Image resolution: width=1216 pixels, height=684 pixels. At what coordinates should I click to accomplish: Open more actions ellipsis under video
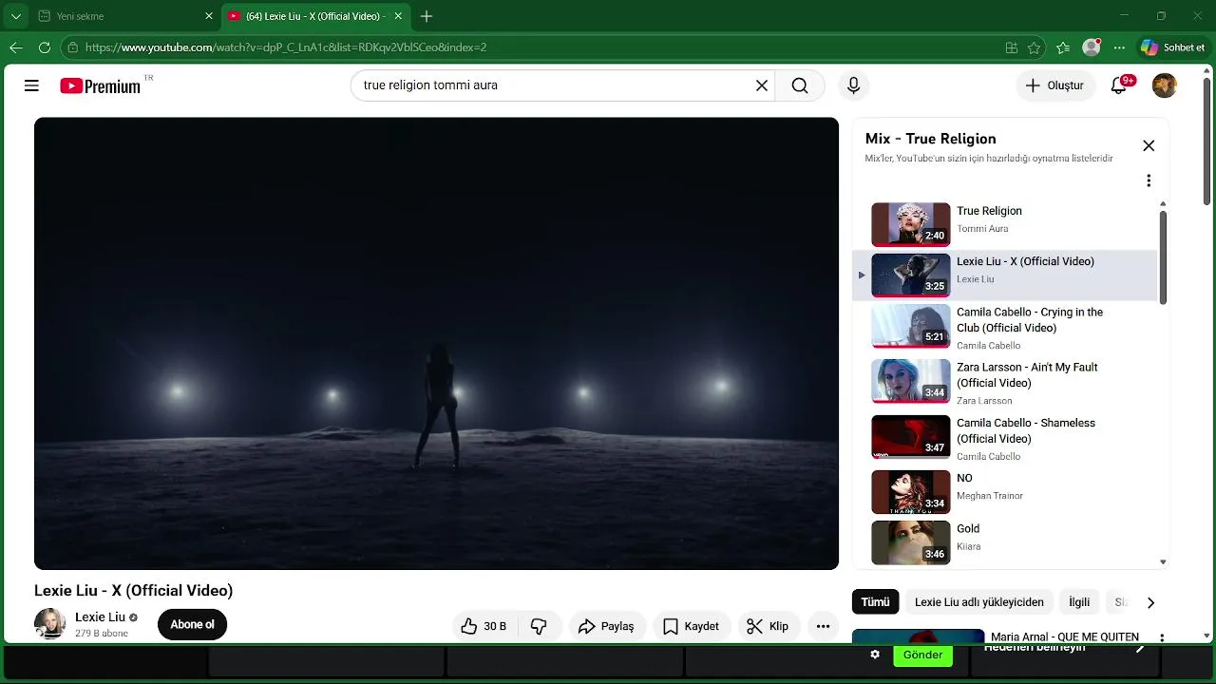point(823,626)
